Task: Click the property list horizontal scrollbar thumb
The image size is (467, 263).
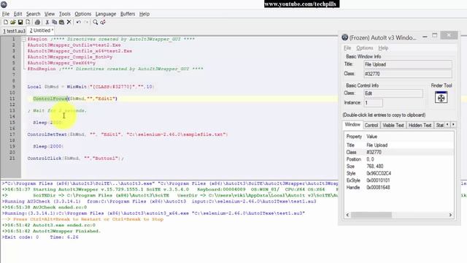Action: point(371,215)
